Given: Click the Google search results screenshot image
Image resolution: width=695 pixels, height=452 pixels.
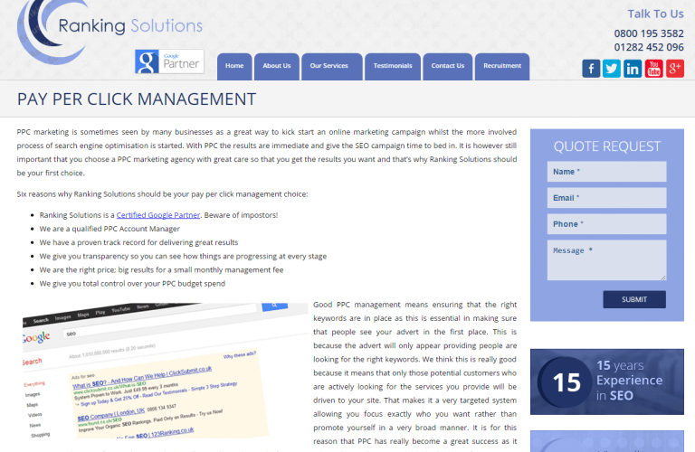Looking at the screenshot, I should tap(165, 371).
